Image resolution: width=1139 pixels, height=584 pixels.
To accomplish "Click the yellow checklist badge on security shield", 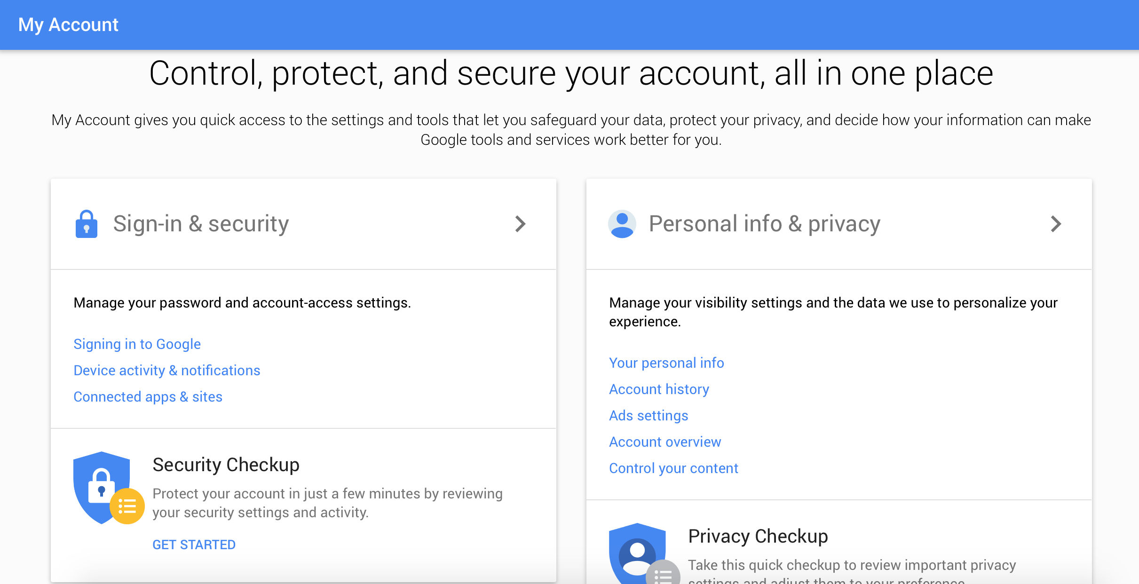I will [127, 506].
